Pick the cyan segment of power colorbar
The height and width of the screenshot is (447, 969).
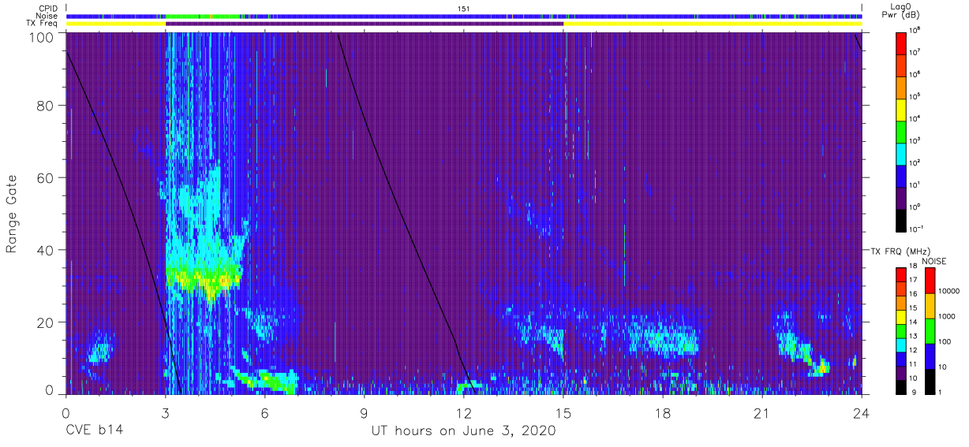(x=902, y=153)
